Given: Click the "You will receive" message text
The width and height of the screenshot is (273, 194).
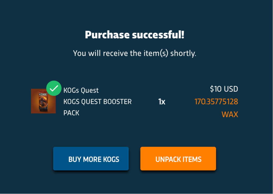Looking at the screenshot, I should point(134,53).
